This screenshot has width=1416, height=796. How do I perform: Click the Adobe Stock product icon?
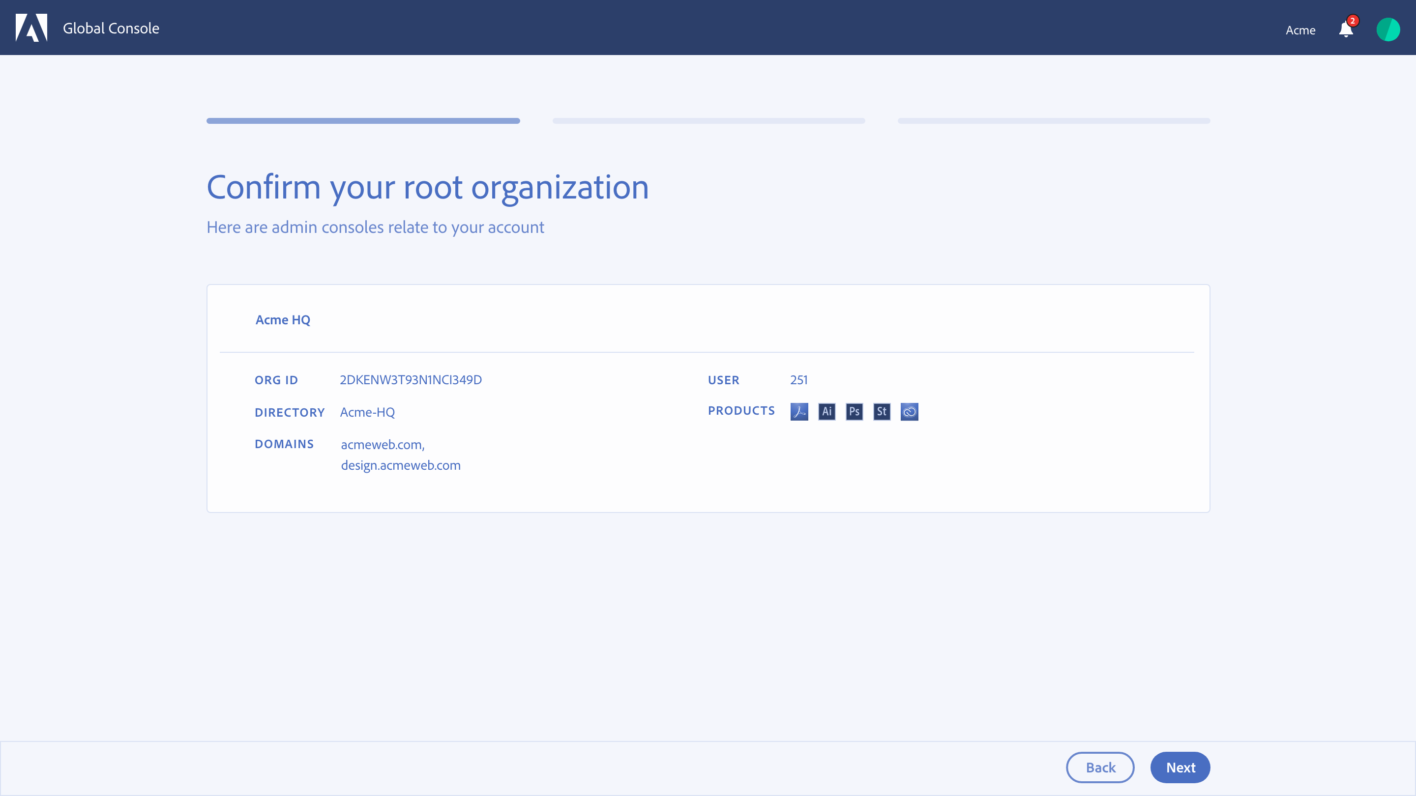[882, 411]
